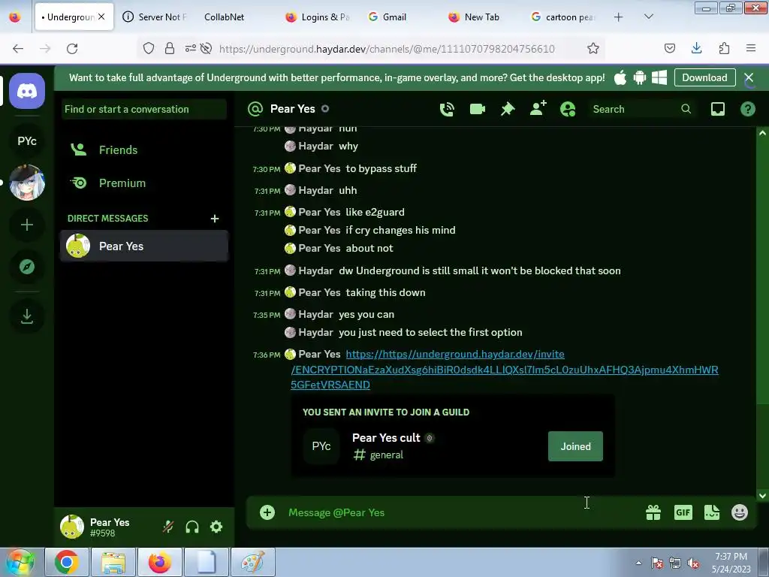
Task: Click the Pear Yes user panel avatar
Action: coord(72,527)
